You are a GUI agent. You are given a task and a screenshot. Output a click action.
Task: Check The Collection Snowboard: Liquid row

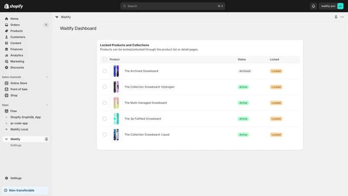coord(104,135)
